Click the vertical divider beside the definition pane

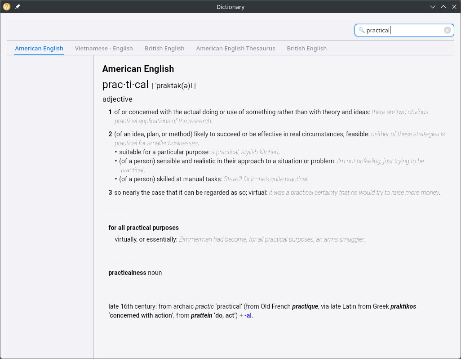pos(93,207)
